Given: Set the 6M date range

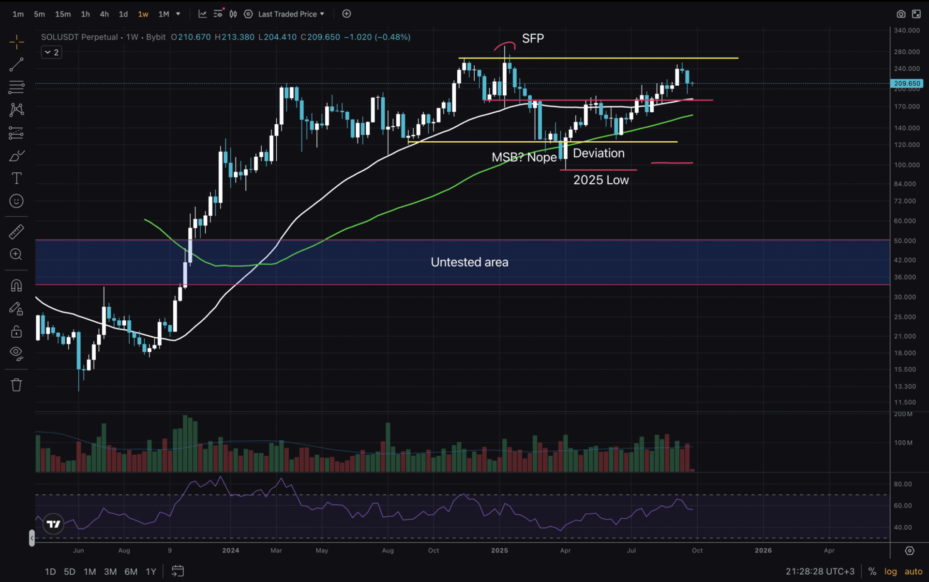Looking at the screenshot, I should (x=131, y=571).
